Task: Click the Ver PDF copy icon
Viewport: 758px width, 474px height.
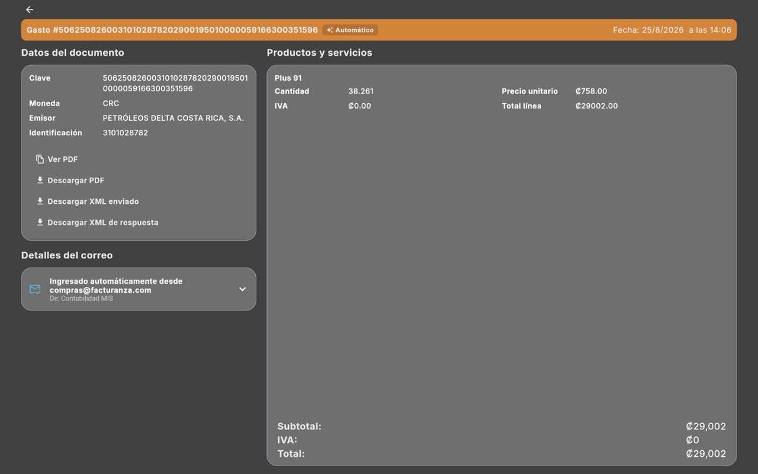Action: (40, 159)
